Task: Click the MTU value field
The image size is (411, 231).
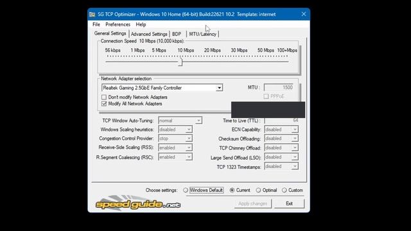Action: point(279,87)
